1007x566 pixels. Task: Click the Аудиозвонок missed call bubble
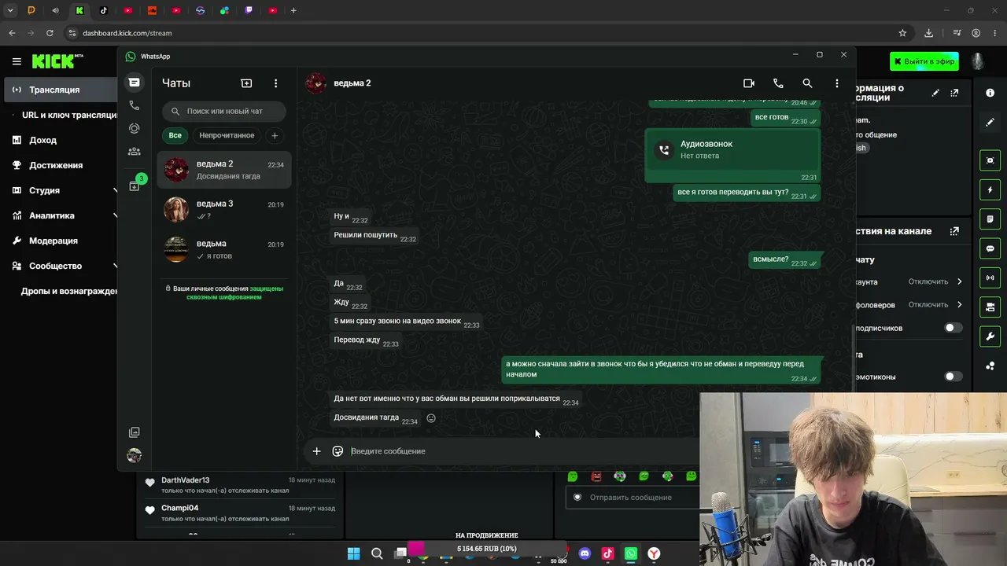[x=732, y=155]
